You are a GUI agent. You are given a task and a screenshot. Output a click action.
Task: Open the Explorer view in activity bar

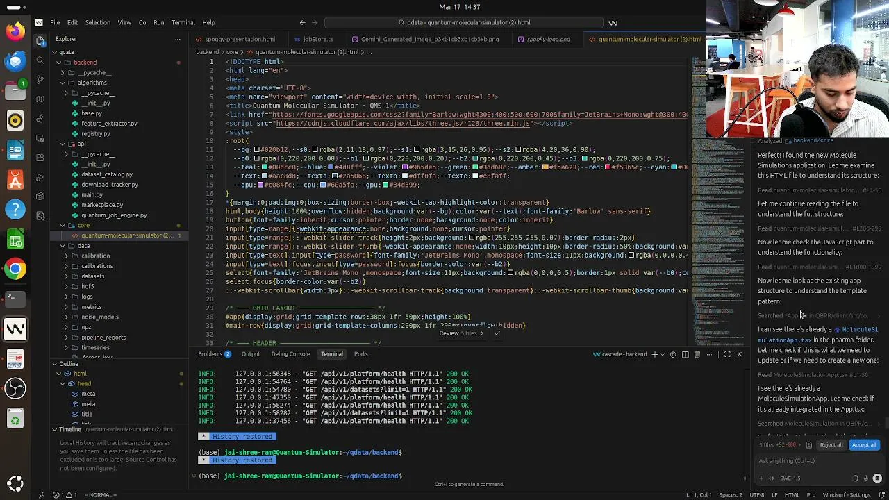(x=40, y=40)
